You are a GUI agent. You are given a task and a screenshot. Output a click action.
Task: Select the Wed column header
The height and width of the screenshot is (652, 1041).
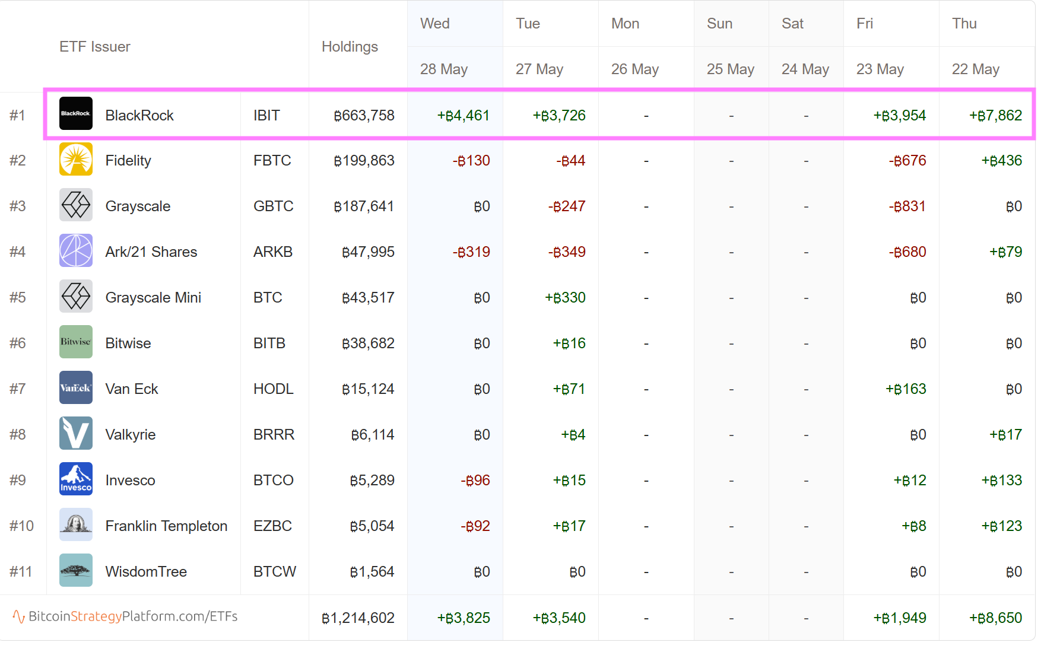coord(435,23)
